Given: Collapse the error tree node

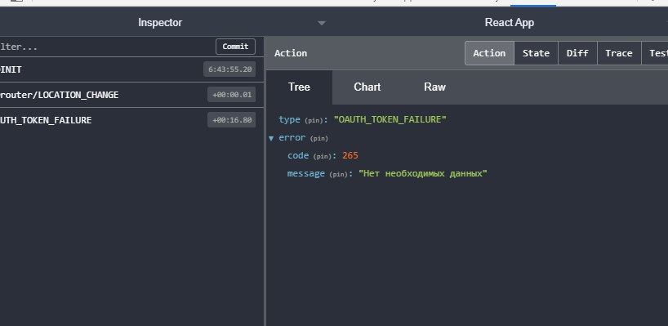Looking at the screenshot, I should pyautogui.click(x=271, y=138).
